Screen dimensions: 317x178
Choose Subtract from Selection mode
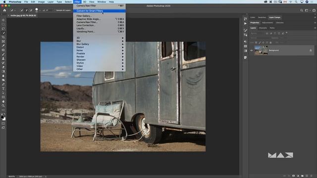point(31,10)
